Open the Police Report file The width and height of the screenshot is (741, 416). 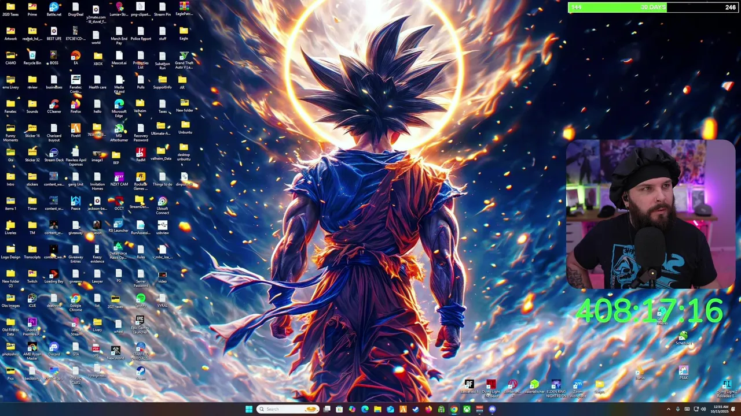(141, 33)
